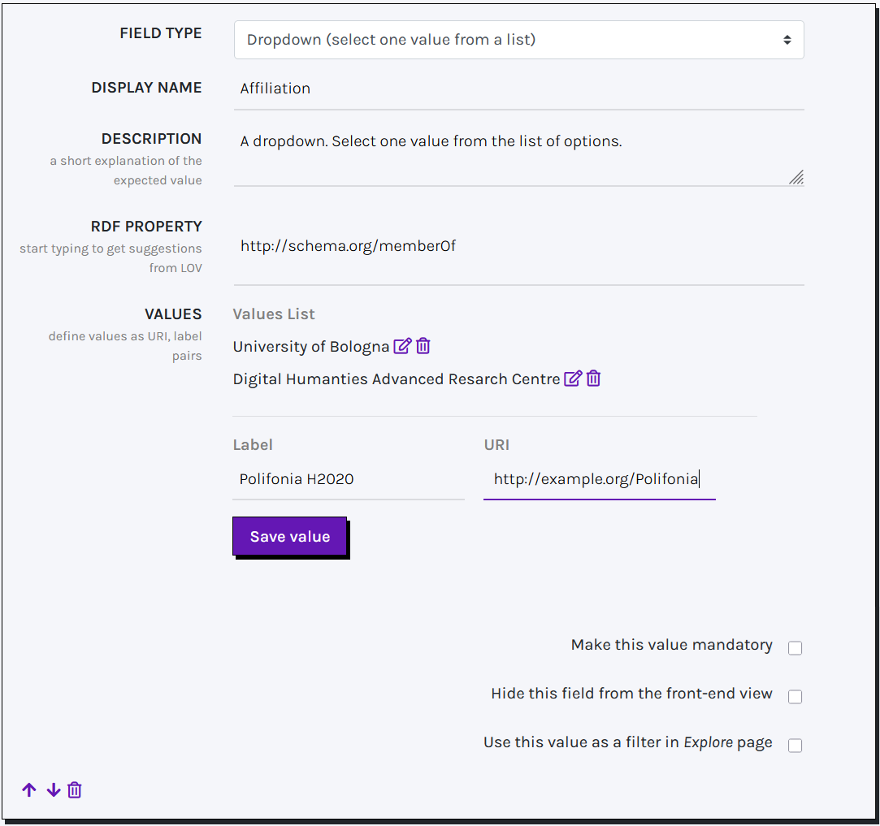Select the University of Bologna list entry
Image resolution: width=880 pixels, height=826 pixels.
point(311,347)
